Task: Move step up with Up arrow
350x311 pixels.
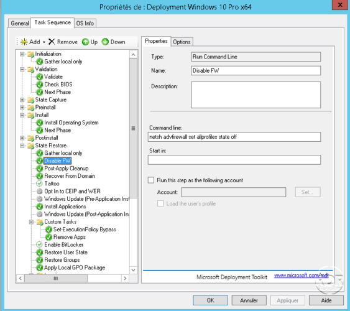Action: pos(85,42)
